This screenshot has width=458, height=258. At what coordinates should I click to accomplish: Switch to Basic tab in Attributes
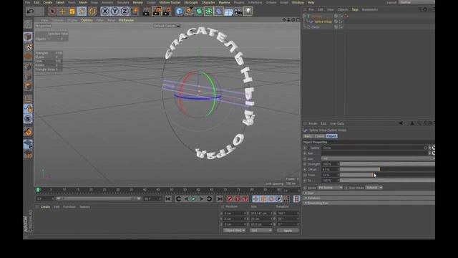pyautogui.click(x=308, y=136)
